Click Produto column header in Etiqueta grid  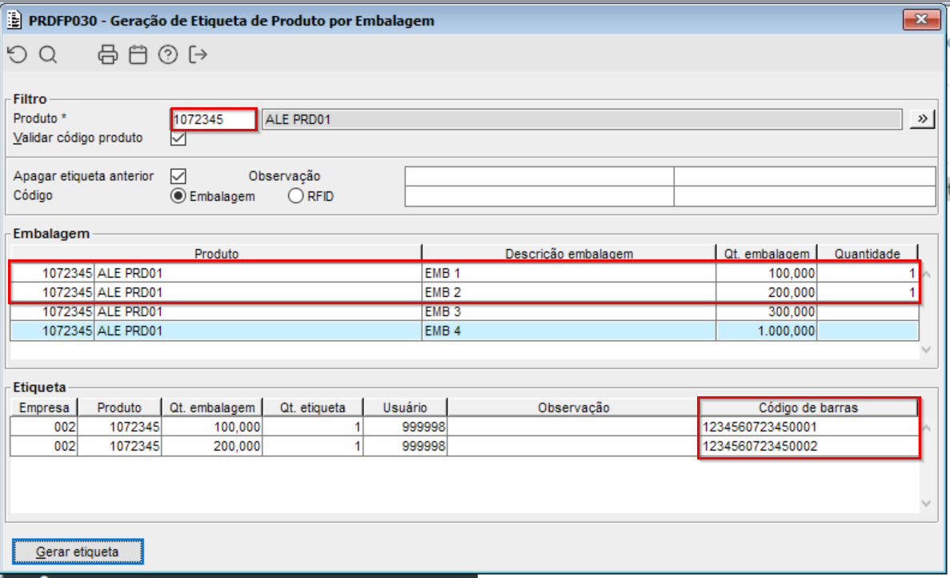point(119,407)
